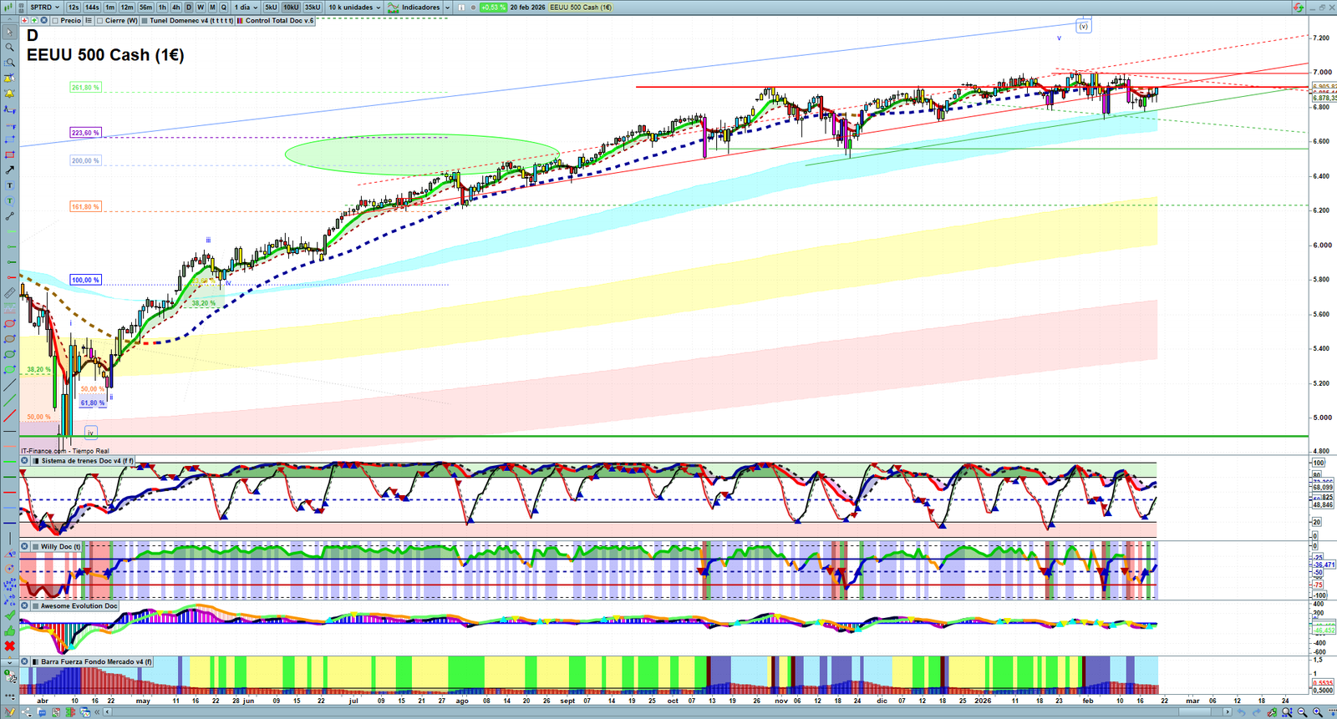The width and height of the screenshot is (1337, 719).
Task: Open the '1 día' period dropdown
Action: (x=245, y=7)
